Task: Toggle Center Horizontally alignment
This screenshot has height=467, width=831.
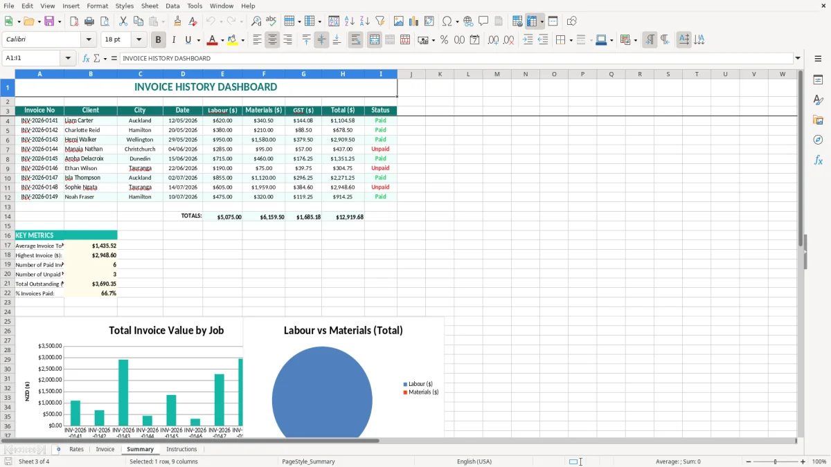Action: pos(272,40)
